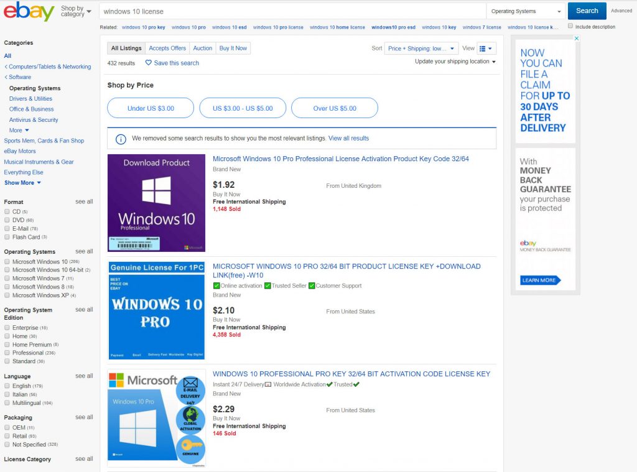See all Packaging filter options
Screen dimensions: 637x472
click(84, 417)
